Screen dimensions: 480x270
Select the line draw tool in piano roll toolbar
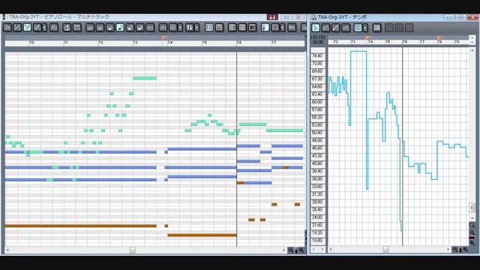point(37,28)
